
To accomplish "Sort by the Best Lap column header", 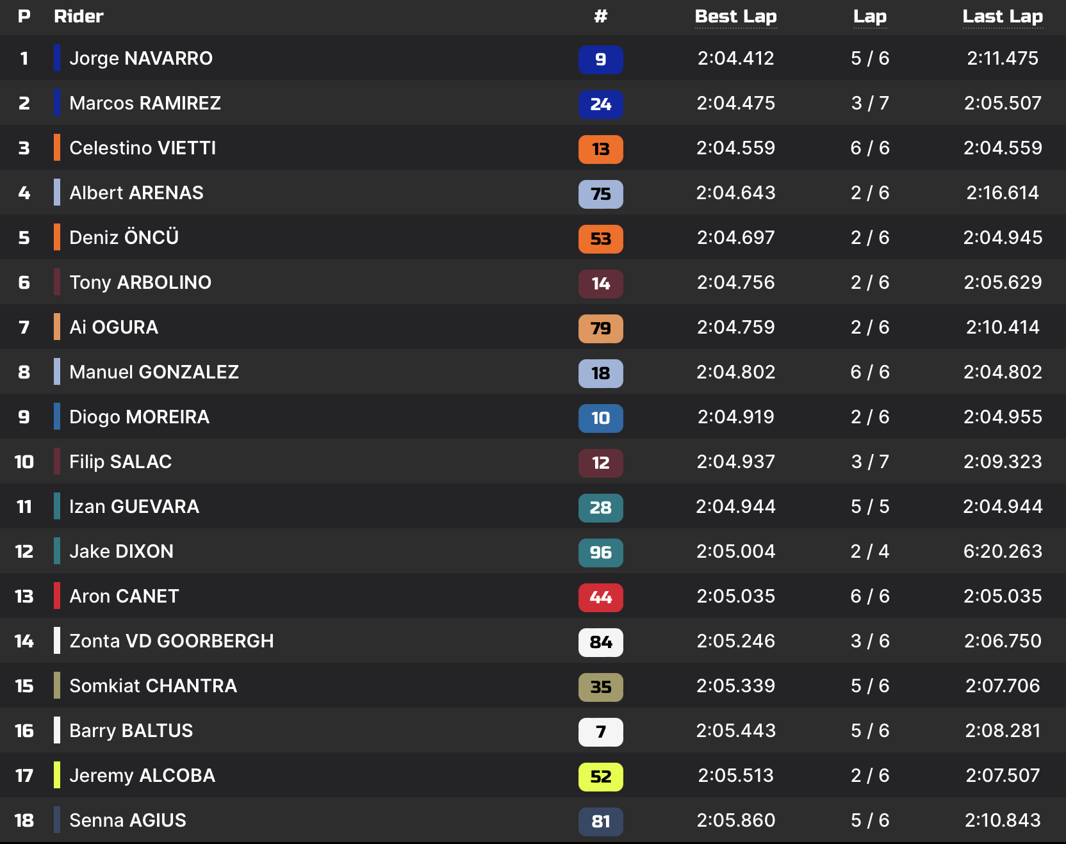I will (735, 17).
